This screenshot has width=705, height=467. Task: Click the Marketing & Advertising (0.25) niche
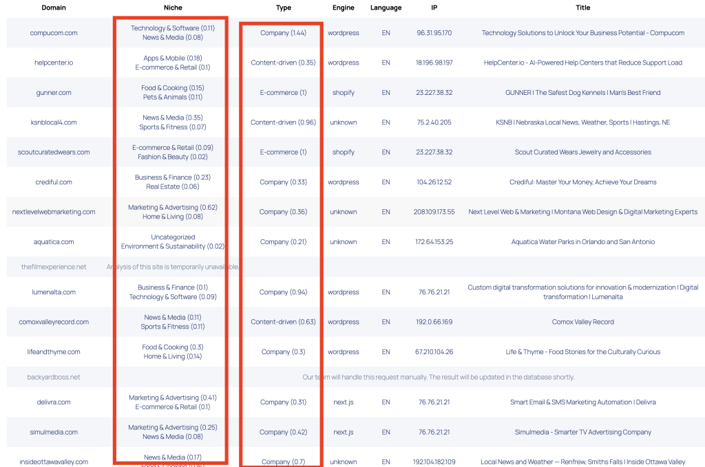click(x=173, y=427)
